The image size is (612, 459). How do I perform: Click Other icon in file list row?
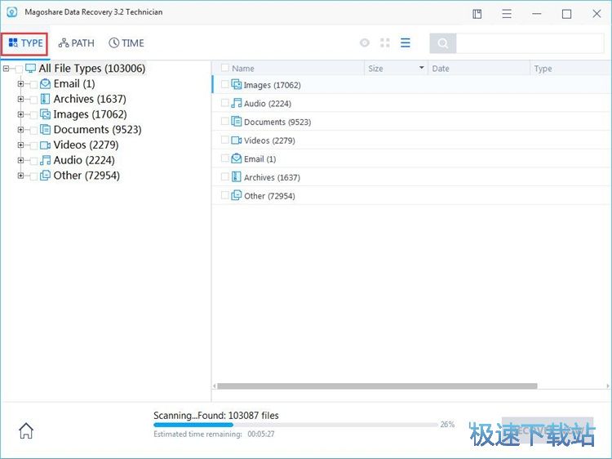point(236,195)
